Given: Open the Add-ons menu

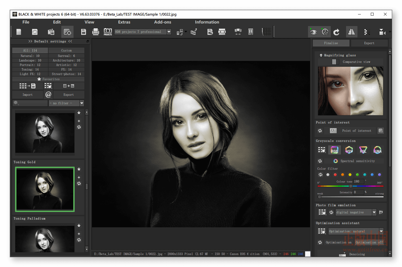Looking at the screenshot, I should click(163, 22).
